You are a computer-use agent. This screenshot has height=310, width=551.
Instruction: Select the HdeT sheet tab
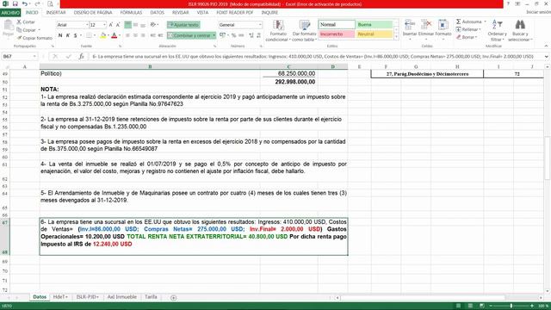pyautogui.click(x=60, y=297)
